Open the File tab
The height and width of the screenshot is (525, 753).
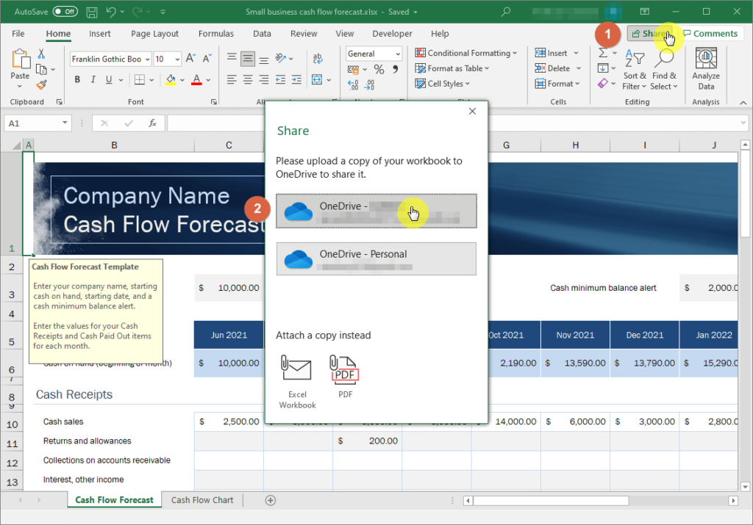(18, 34)
